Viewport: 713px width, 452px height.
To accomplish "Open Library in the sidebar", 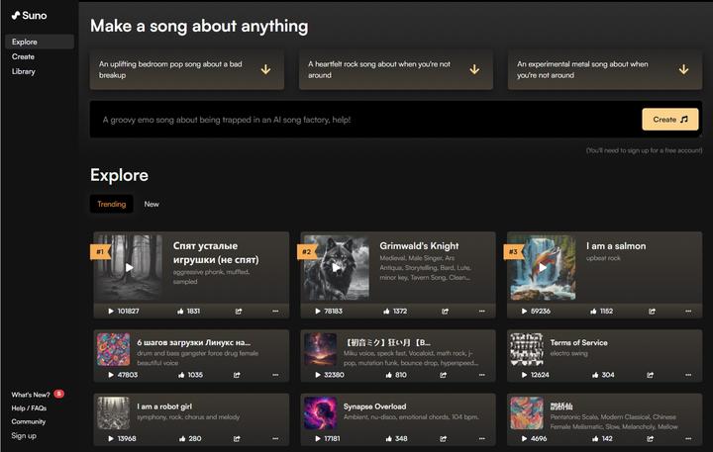I will tap(24, 71).
